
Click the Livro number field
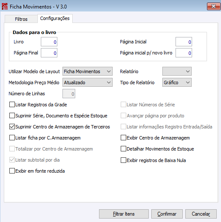49,42
